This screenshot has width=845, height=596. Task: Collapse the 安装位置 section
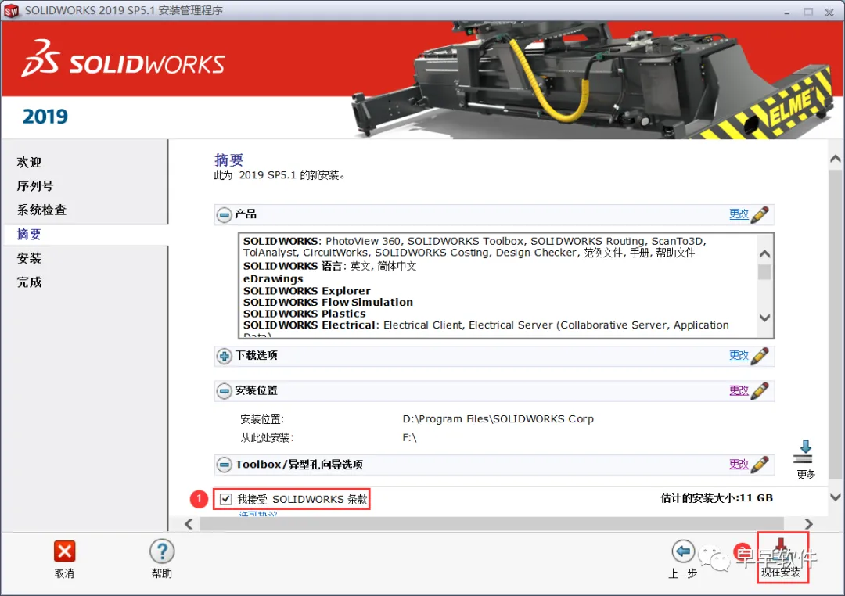click(225, 391)
